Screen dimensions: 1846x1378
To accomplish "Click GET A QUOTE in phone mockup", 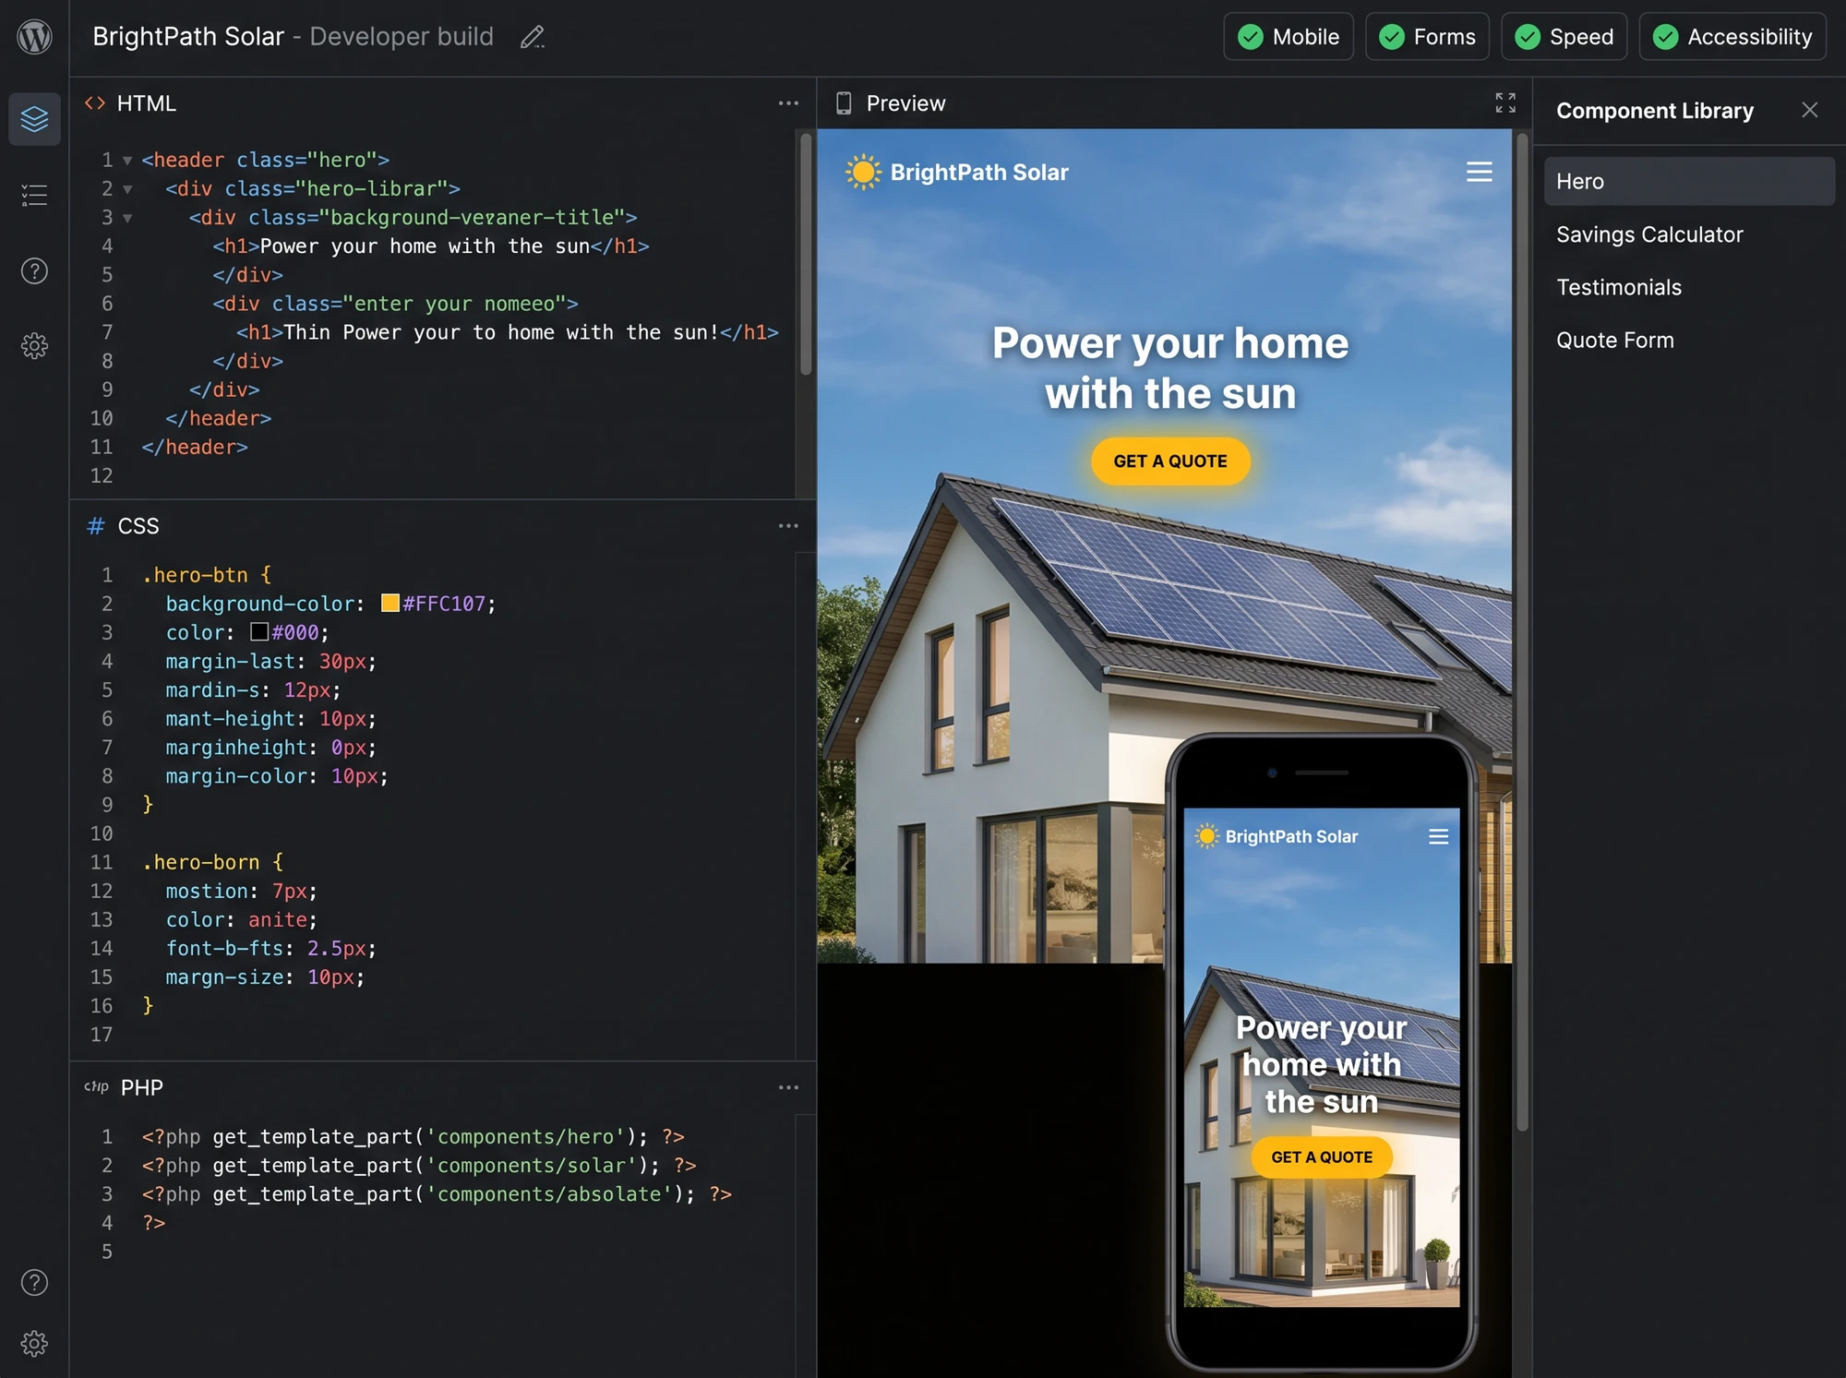I will click(x=1322, y=1157).
